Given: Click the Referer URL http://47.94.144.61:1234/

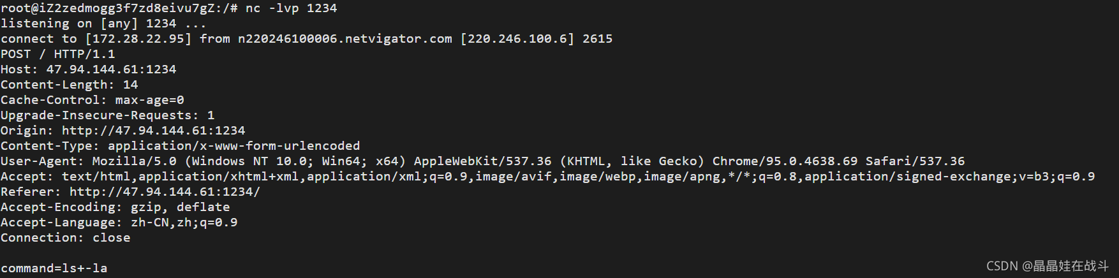Looking at the screenshot, I should [x=165, y=192].
